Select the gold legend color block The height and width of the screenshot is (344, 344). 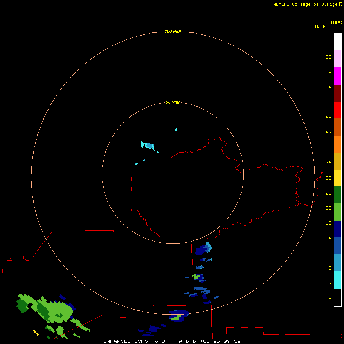[338, 162]
